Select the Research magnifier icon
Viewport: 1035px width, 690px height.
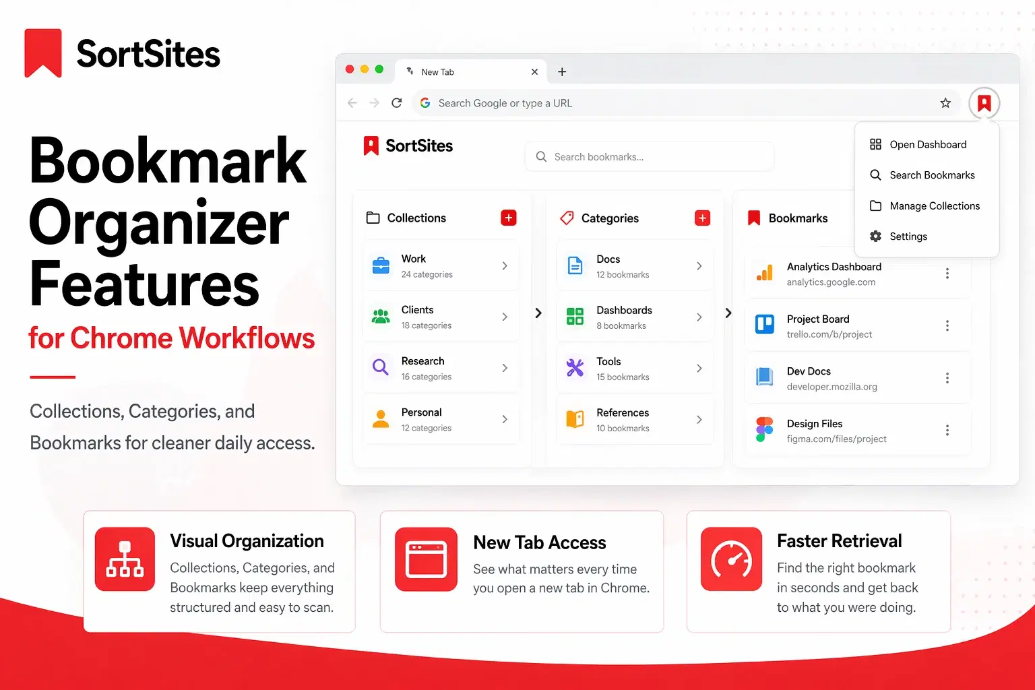click(x=381, y=368)
